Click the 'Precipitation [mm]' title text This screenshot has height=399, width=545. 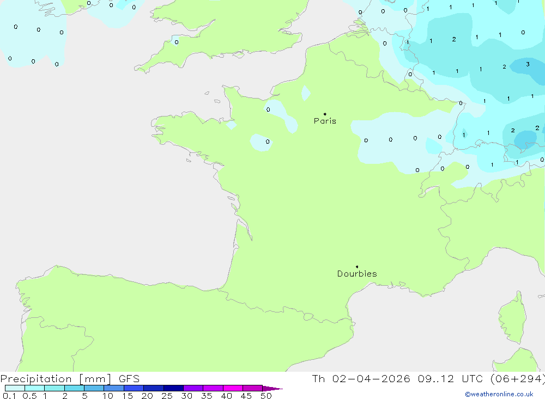tap(56, 379)
